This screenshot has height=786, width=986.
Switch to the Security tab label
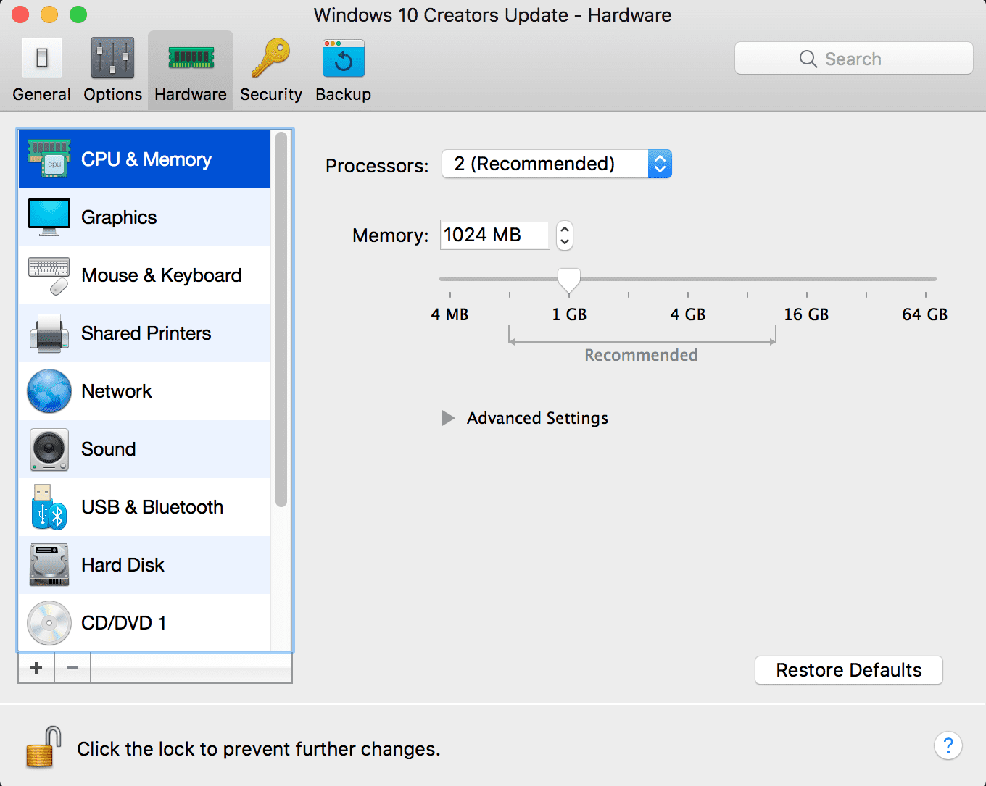[271, 94]
